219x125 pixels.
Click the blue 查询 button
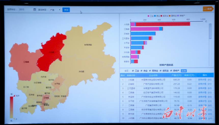pos(66,10)
